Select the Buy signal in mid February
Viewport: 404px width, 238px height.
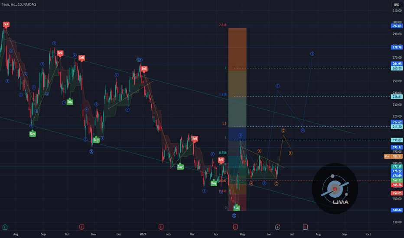180,167
